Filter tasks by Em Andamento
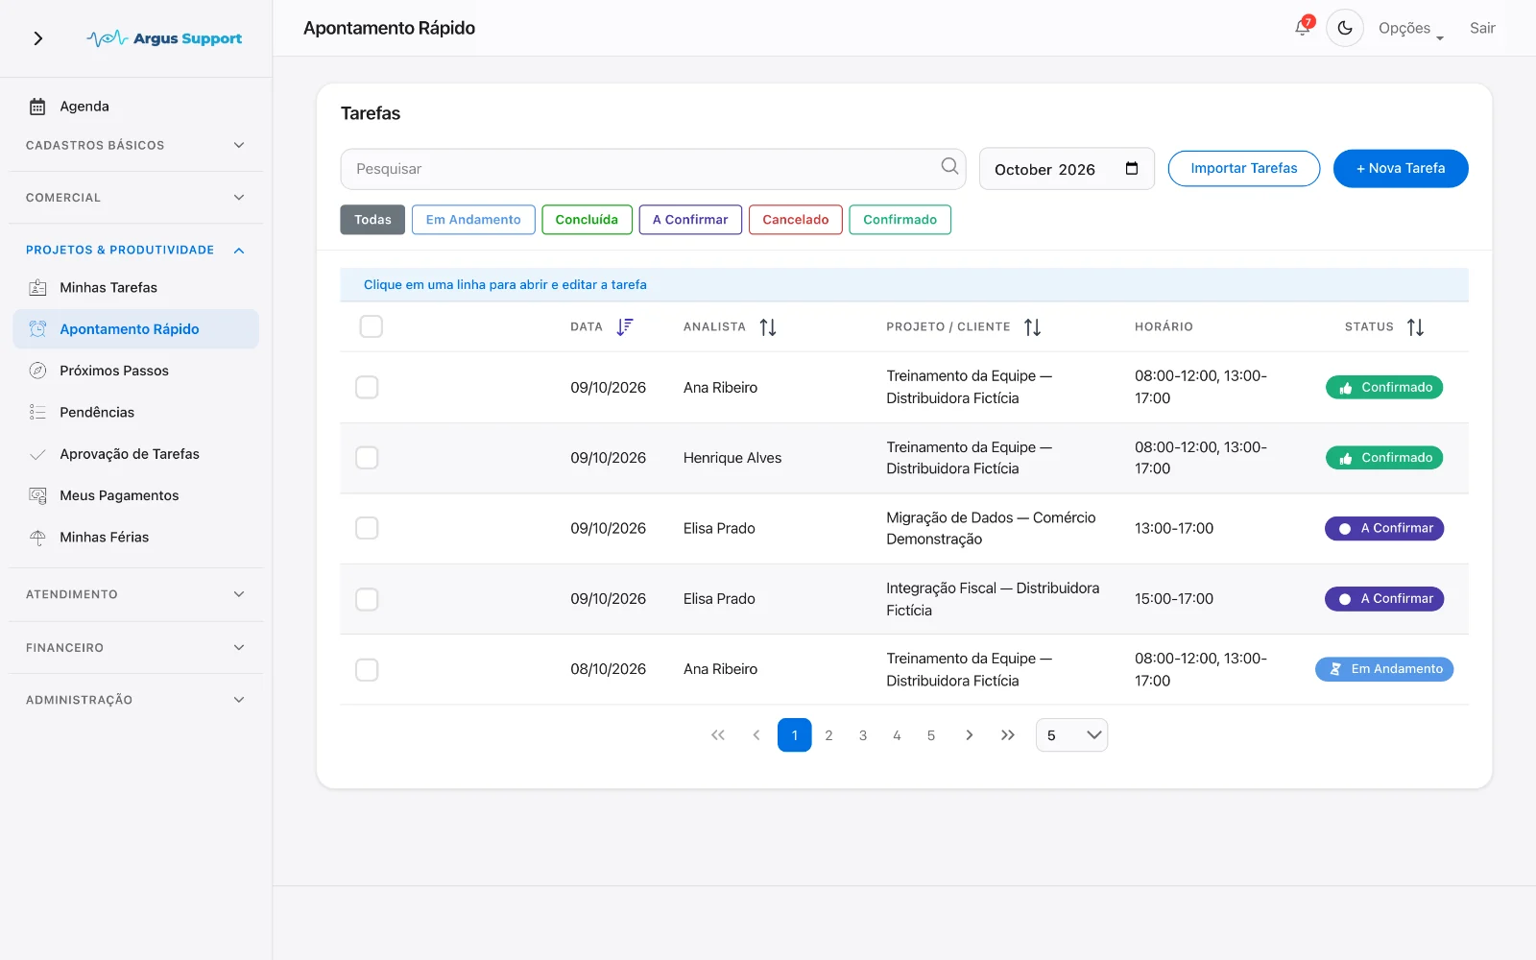 [x=473, y=220]
